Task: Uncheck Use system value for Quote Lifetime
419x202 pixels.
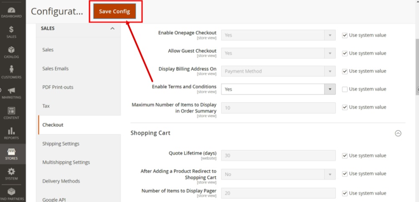Action: pyautogui.click(x=345, y=156)
